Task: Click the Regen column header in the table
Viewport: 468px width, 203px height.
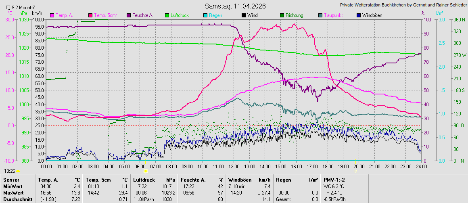Action: [283, 179]
